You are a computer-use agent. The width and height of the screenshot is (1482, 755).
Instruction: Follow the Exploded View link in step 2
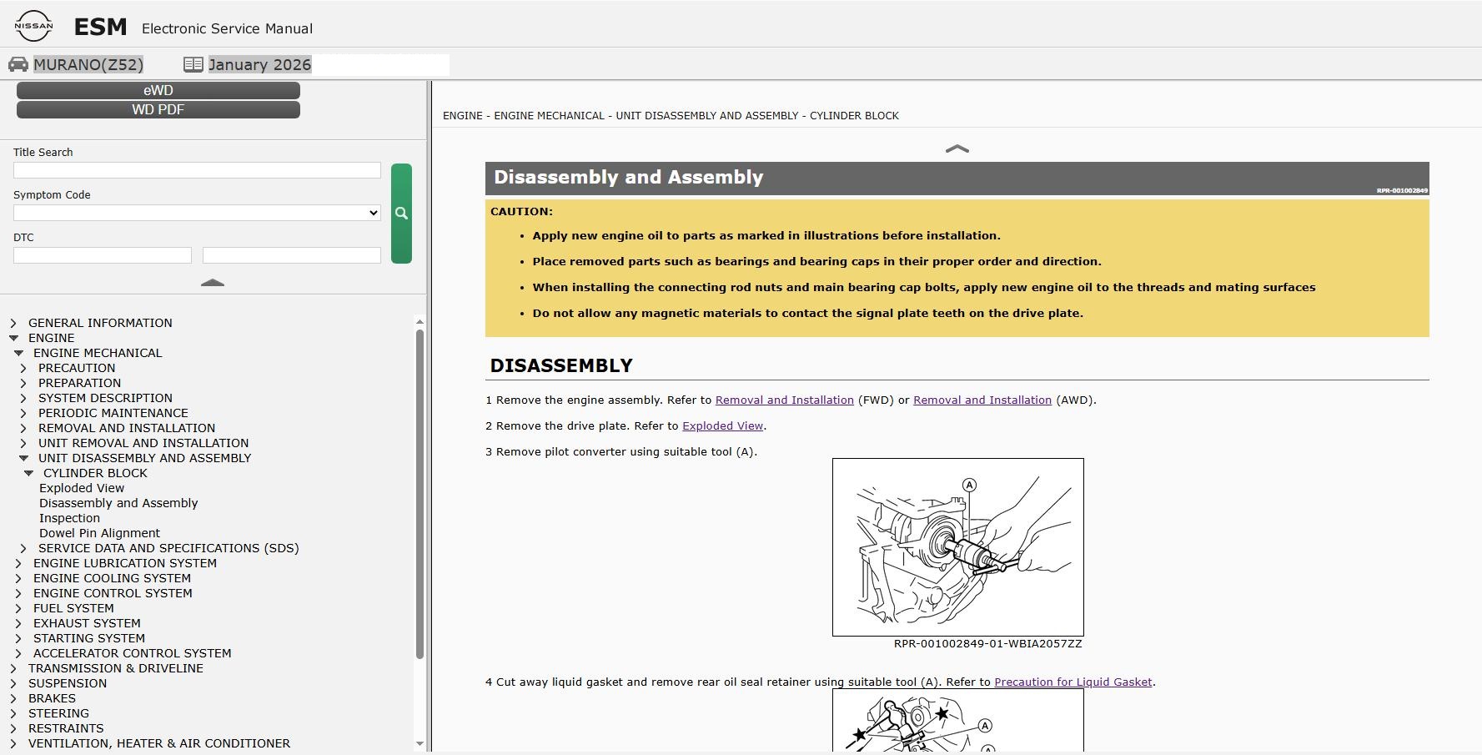click(722, 426)
